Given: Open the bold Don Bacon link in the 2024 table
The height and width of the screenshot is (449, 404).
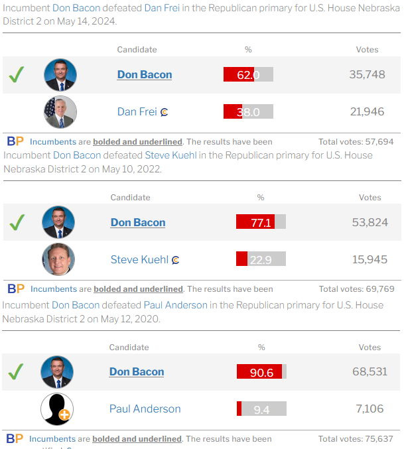Looking at the screenshot, I should coord(145,75).
